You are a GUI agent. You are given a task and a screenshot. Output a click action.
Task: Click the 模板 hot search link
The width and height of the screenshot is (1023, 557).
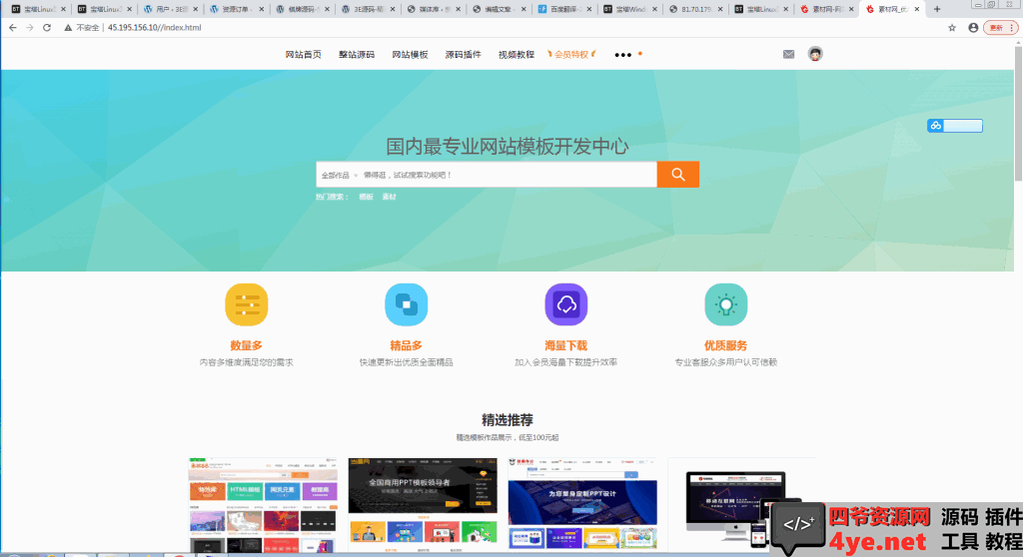[366, 197]
